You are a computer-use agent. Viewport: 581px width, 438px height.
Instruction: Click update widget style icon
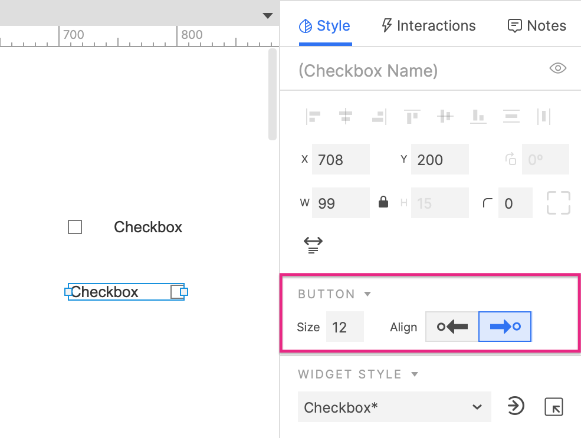[x=516, y=406]
